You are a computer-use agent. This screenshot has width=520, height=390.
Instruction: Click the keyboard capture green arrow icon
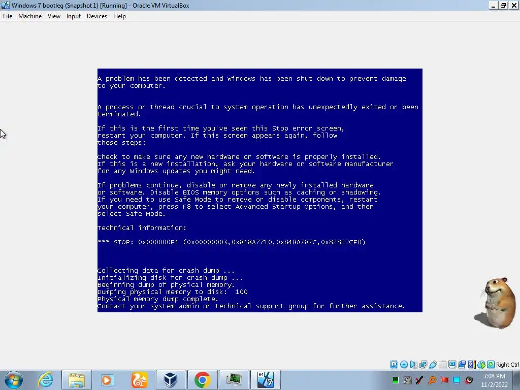(491, 365)
